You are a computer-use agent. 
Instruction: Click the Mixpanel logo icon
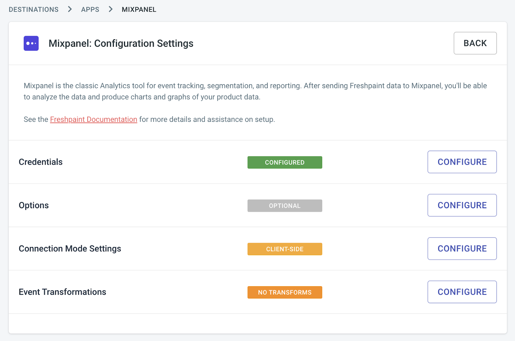pyautogui.click(x=31, y=43)
